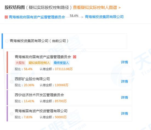Select 西宁经济技术开发区管理委员会 shareholder name
The height and width of the screenshot is (130, 151).
(x=39, y=95)
